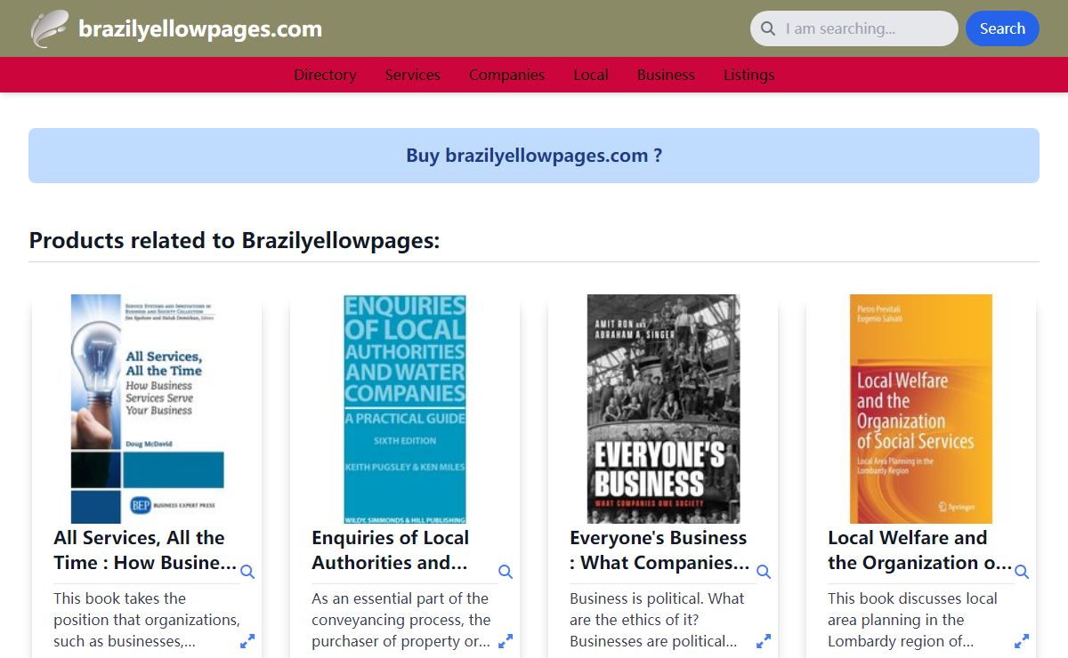The height and width of the screenshot is (658, 1068).
Task: Click 'Products related to Brazilyellowpages:' heading
Action: pos(234,240)
